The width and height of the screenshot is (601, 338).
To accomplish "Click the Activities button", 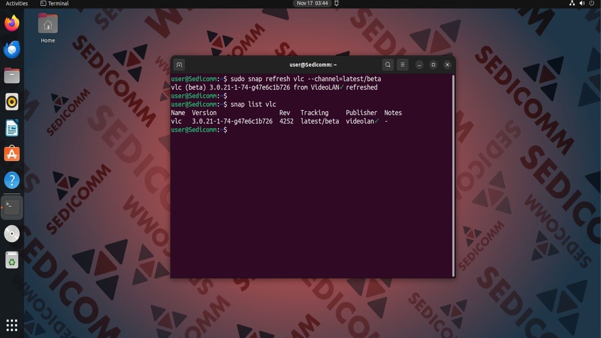I will [17, 3].
